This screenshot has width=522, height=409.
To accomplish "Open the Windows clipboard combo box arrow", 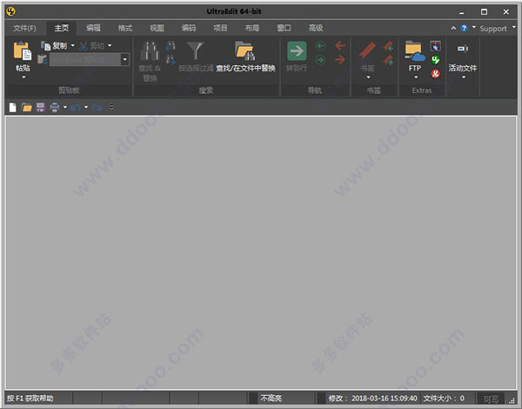I will click(x=124, y=60).
